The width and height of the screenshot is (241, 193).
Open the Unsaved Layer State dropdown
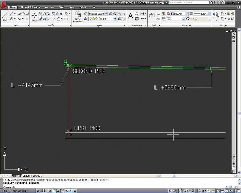point(98,14)
